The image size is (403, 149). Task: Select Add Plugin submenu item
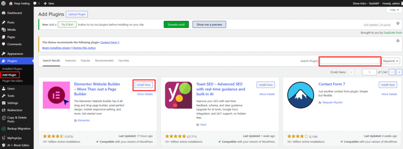click(9, 75)
